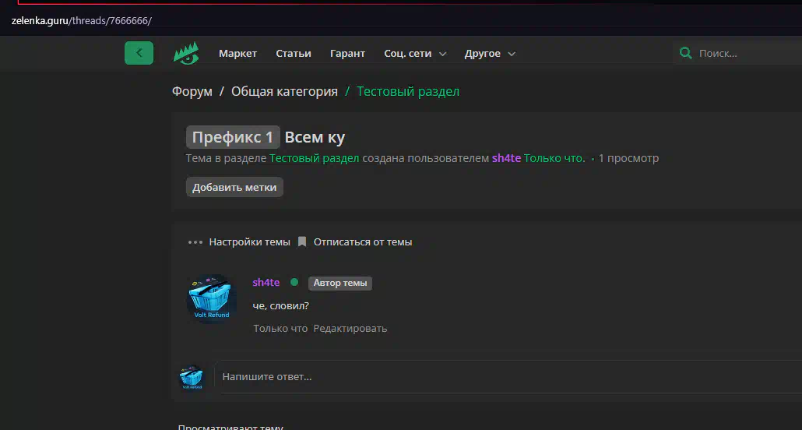Expand the Соц. сети dropdown

tap(415, 53)
